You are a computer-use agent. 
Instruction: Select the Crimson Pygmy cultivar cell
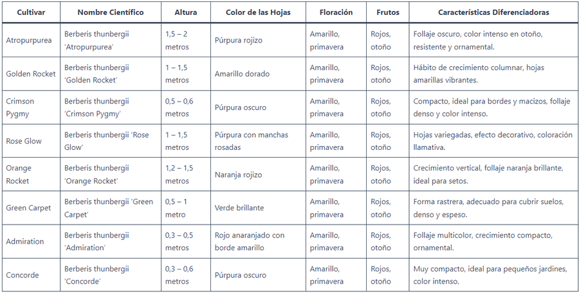(21, 107)
